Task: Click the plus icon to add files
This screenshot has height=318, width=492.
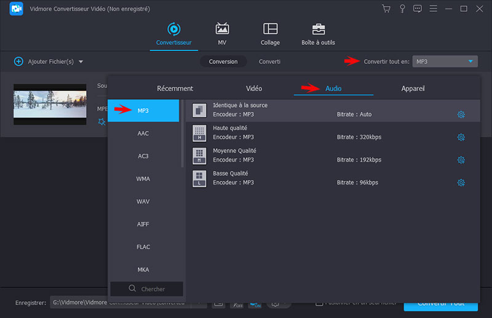Action: pos(18,62)
